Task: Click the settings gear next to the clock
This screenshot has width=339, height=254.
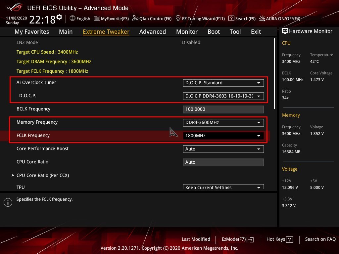Action: [59, 17]
